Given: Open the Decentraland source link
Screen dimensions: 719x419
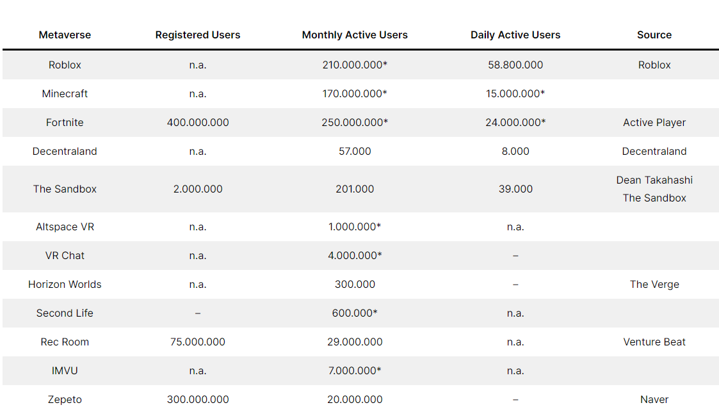Looking at the screenshot, I should [x=654, y=152].
